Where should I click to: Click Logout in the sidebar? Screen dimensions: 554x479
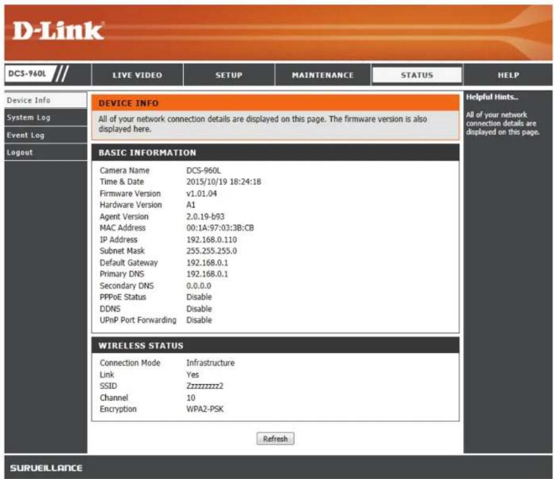click(x=45, y=153)
